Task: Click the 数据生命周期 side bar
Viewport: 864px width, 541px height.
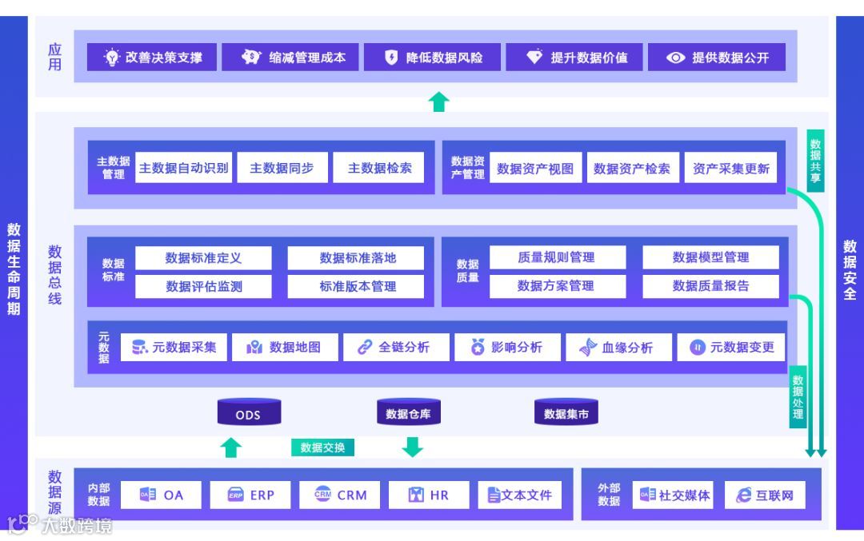Action: click(x=14, y=272)
